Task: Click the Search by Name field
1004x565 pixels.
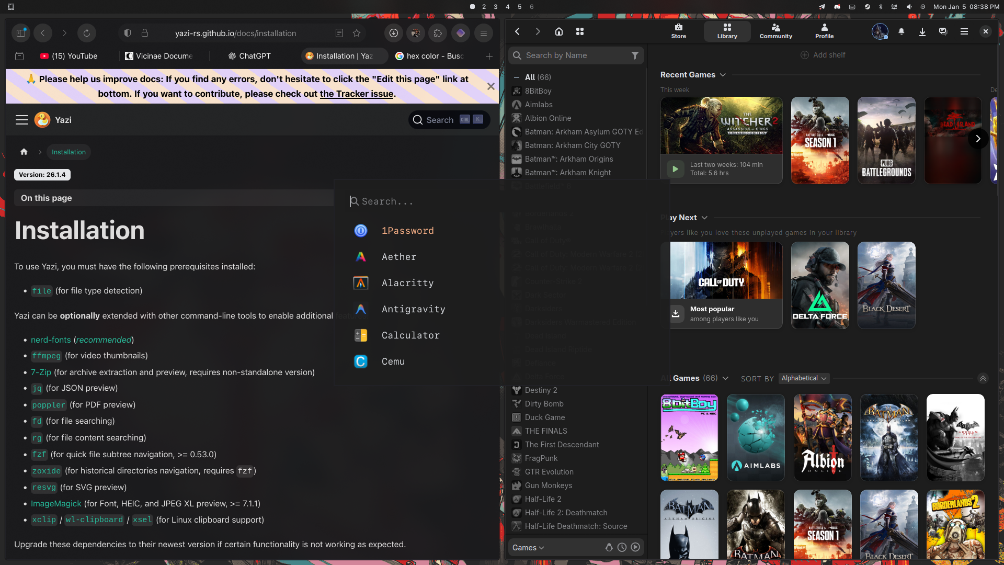Action: pos(575,55)
